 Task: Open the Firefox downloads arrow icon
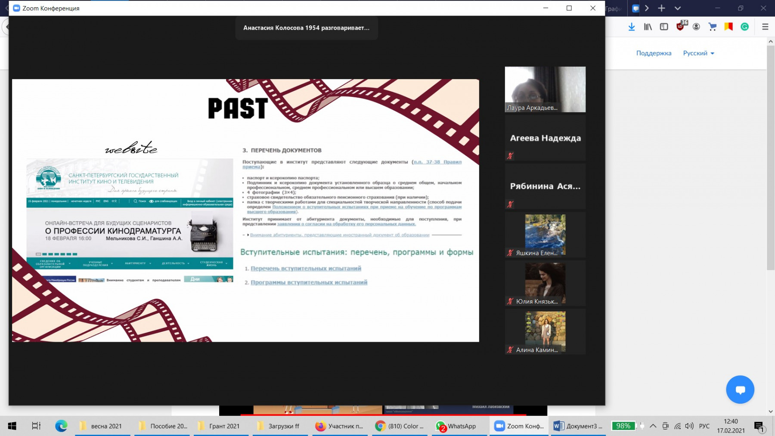(x=632, y=27)
